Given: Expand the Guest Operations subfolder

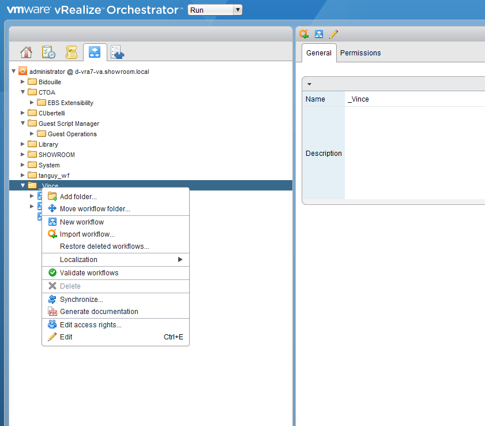Looking at the screenshot, I should [x=32, y=134].
